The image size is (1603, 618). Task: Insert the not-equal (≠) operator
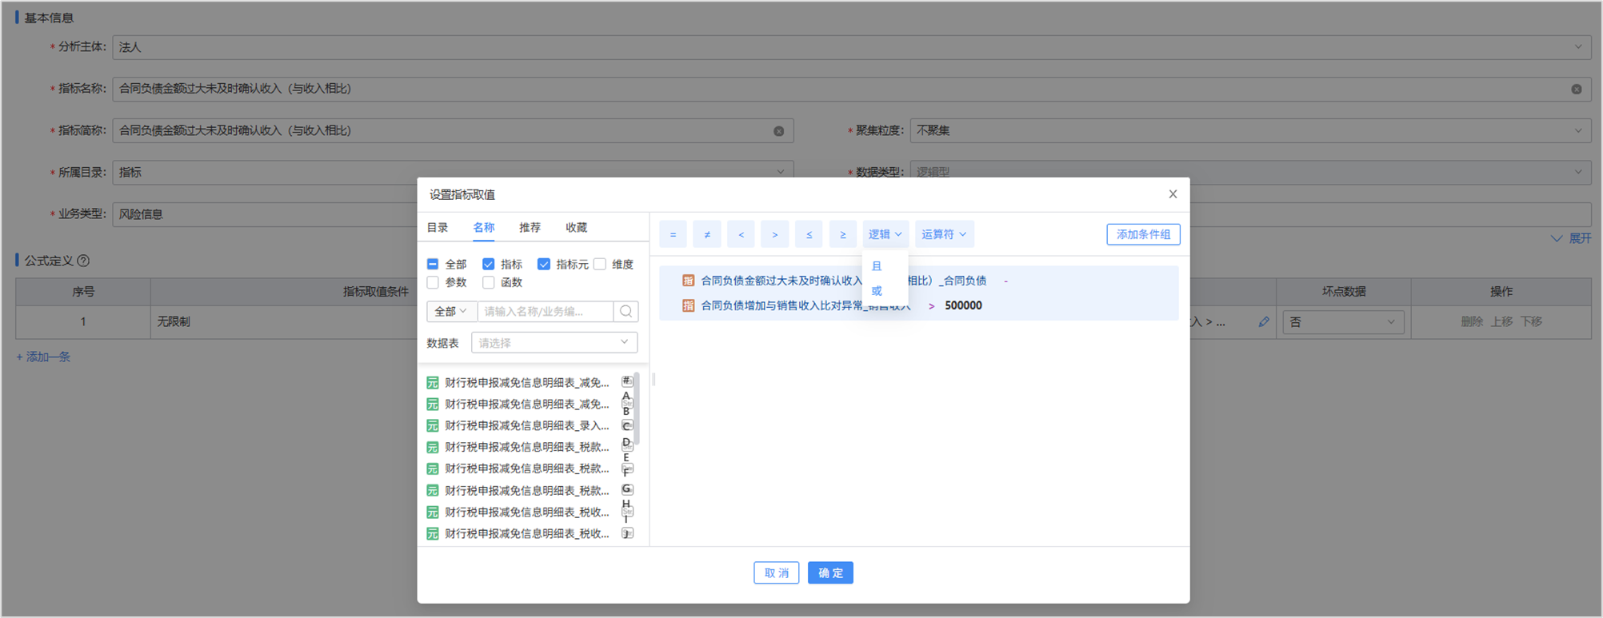pos(706,234)
